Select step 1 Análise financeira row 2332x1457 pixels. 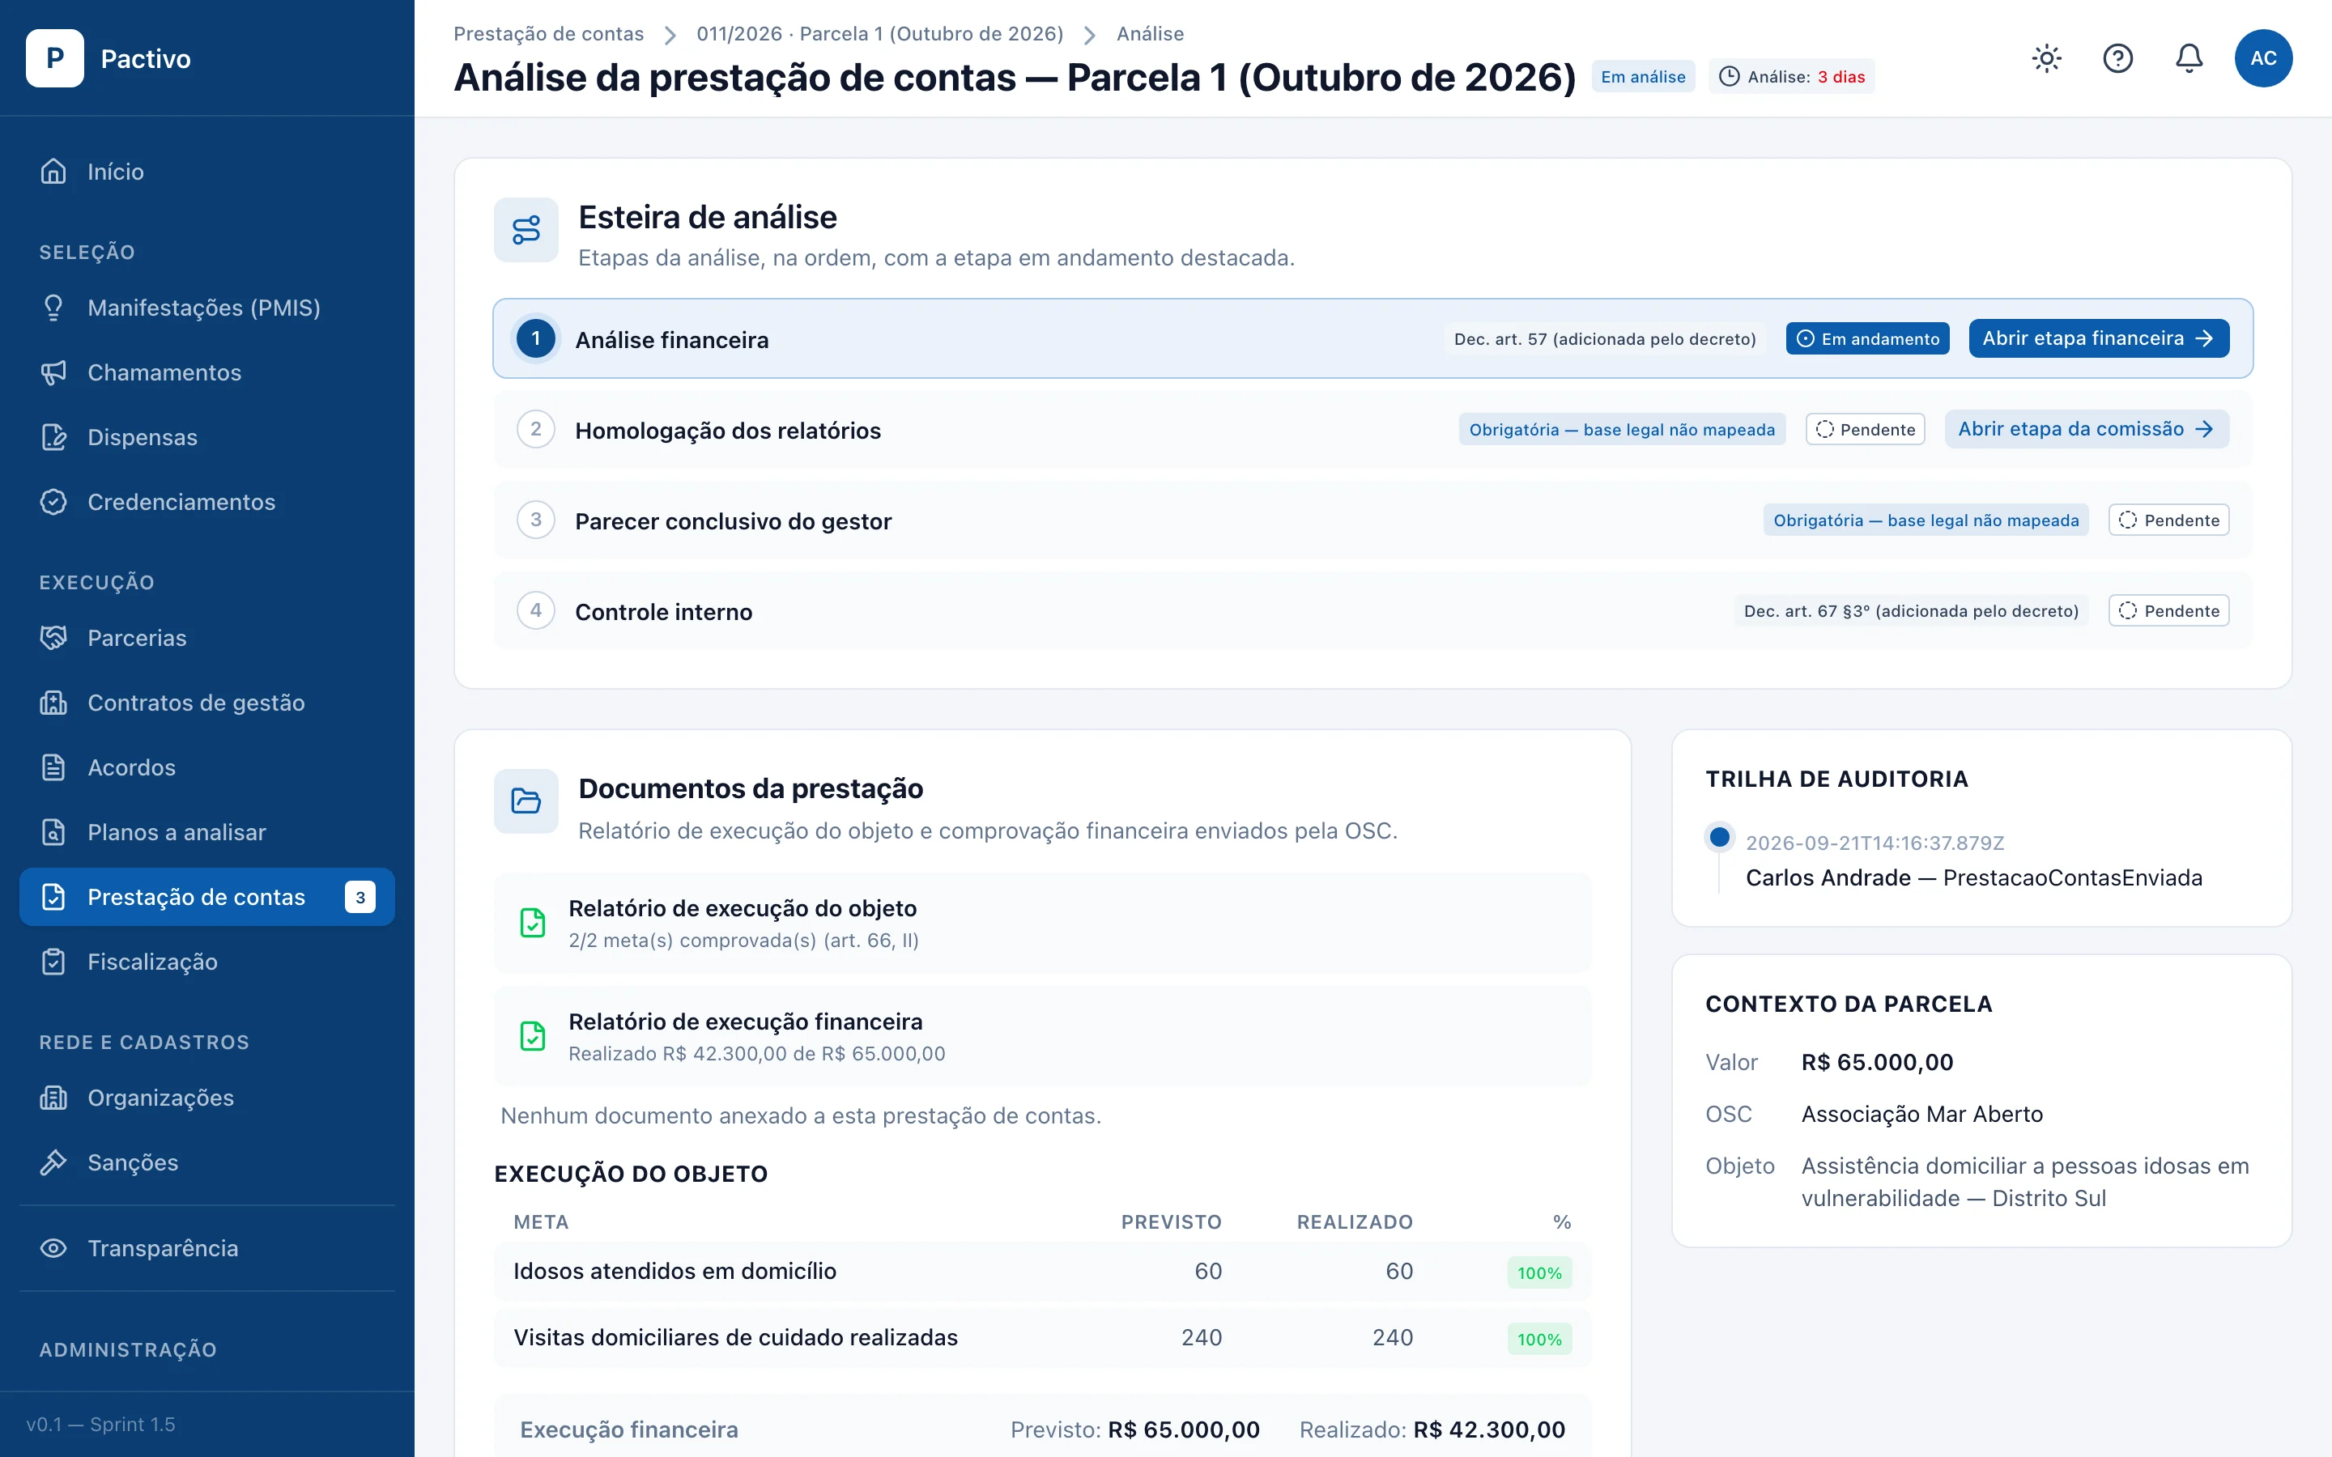1372,338
